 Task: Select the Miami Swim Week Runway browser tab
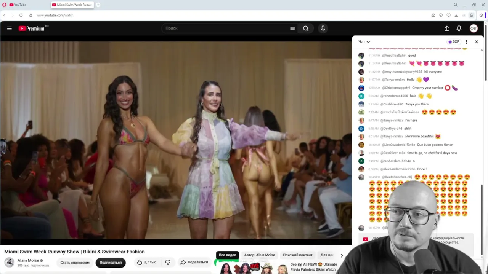tap(72, 5)
